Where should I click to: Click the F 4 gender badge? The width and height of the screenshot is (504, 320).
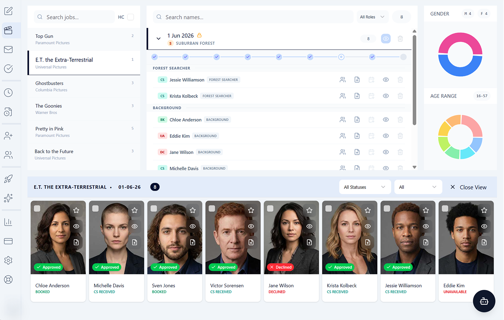[484, 14]
